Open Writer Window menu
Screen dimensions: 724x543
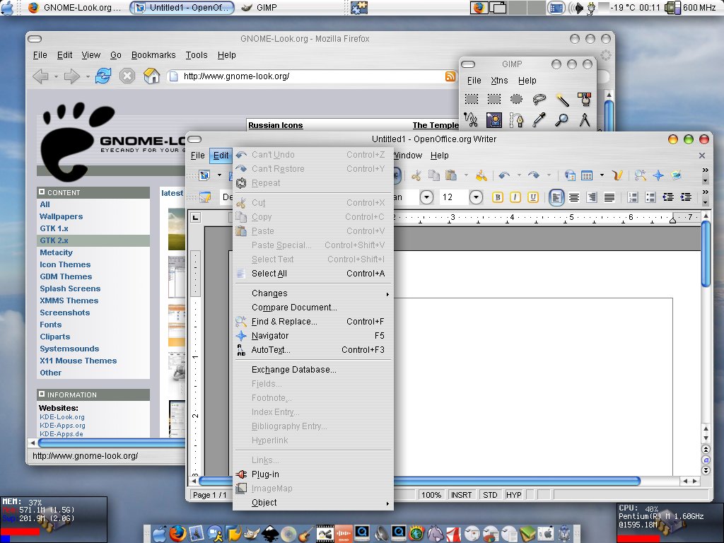(x=408, y=156)
